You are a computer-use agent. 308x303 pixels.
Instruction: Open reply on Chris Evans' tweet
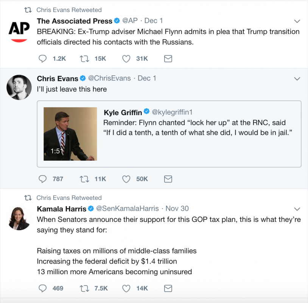coord(42,179)
